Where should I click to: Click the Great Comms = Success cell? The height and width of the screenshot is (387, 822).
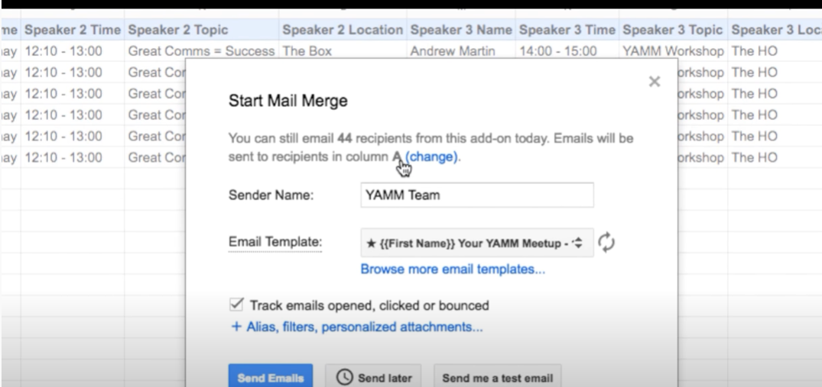[x=202, y=51]
